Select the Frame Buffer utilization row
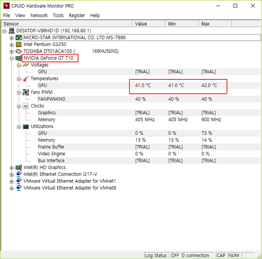Viewport: 262px width, 259px height. (149, 147)
